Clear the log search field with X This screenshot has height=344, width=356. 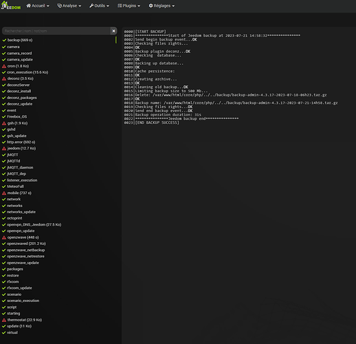(113, 31)
